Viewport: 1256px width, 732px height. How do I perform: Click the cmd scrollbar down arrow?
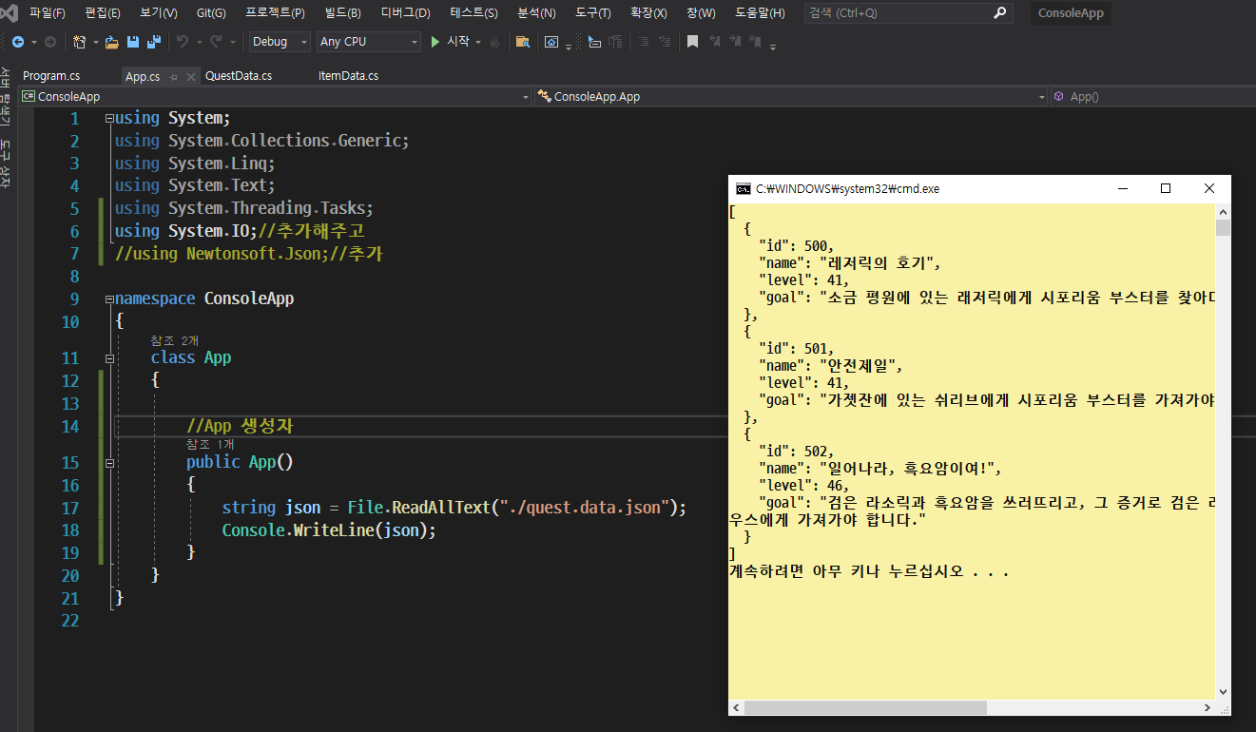1223,692
